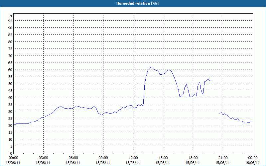Pick the y-axis label '60'

(x=10, y=70)
